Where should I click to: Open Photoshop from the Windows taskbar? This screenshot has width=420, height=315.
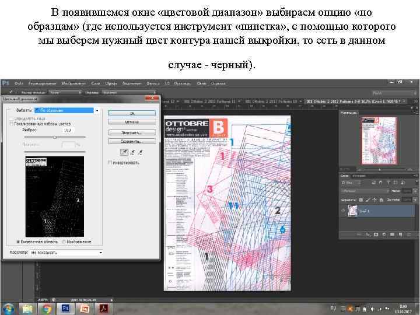(x=65, y=309)
